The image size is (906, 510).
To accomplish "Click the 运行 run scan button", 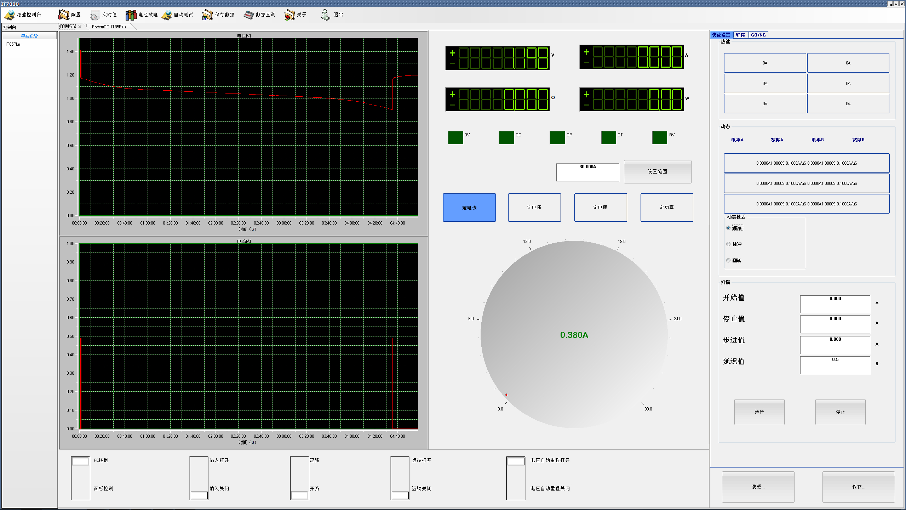I will click(x=759, y=412).
